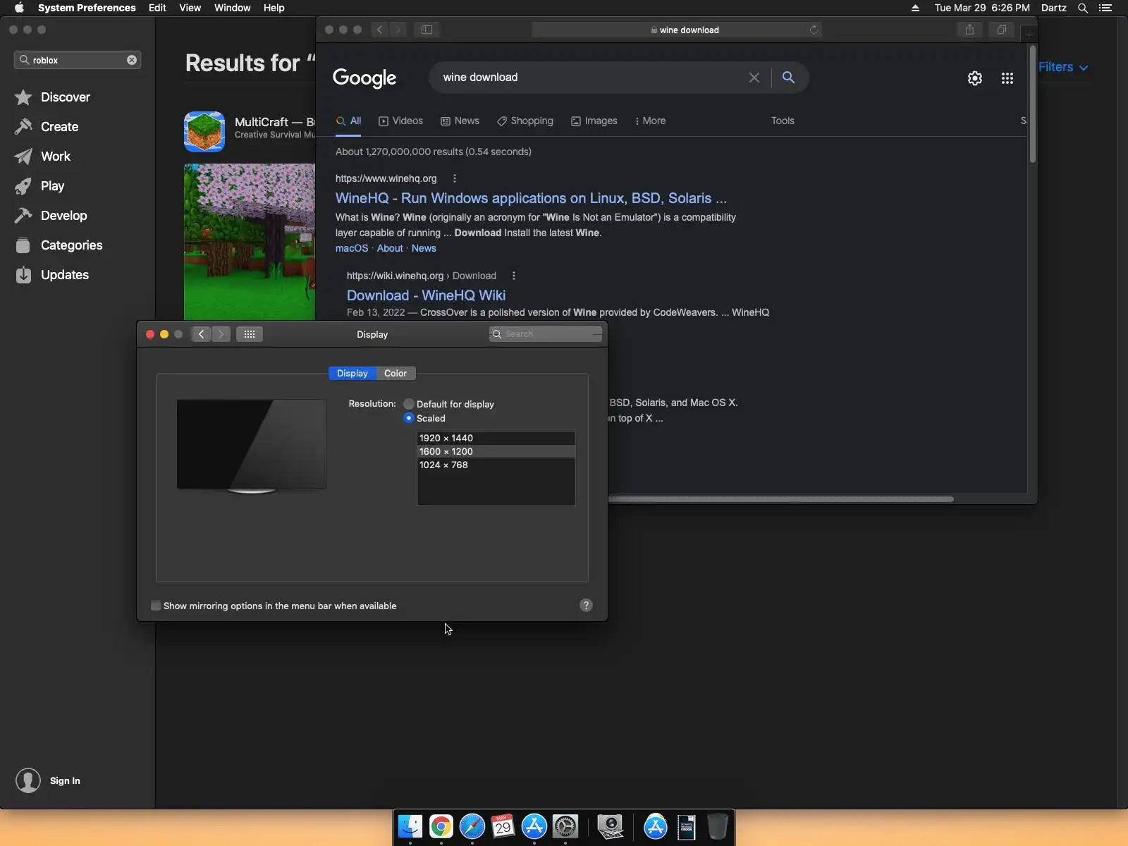Open Finder from the Dock
This screenshot has height=846, width=1128.
410,826
